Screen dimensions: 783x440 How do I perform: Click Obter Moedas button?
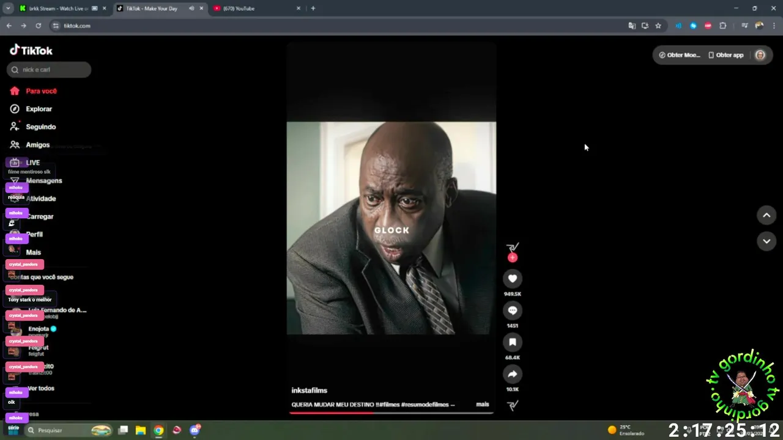point(679,55)
